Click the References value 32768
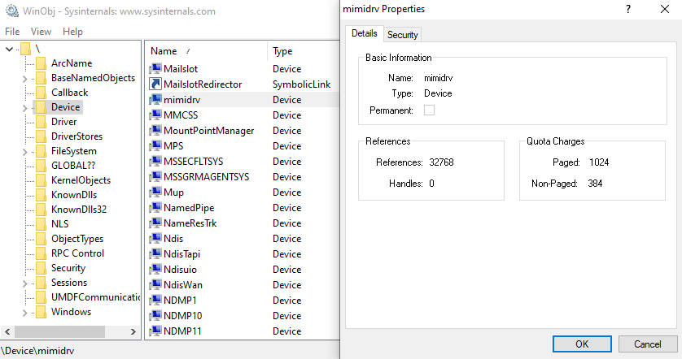The width and height of the screenshot is (682, 359). (441, 162)
